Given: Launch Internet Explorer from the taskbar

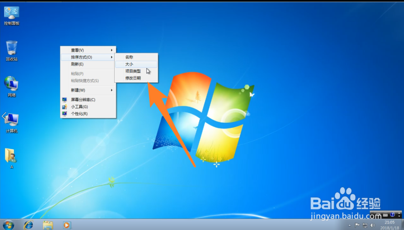Looking at the screenshot, I should [x=28, y=225].
